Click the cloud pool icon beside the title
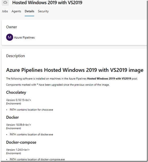Image resolution: width=148 pixels, height=162 pixels. [5, 2]
